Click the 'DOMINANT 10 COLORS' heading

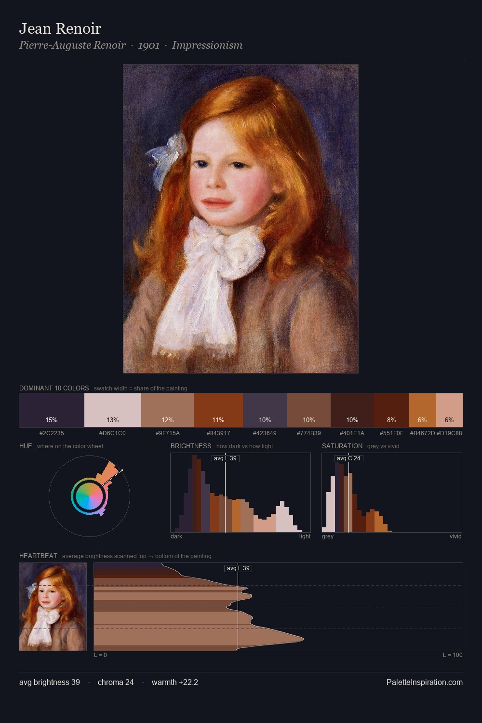[x=54, y=388]
